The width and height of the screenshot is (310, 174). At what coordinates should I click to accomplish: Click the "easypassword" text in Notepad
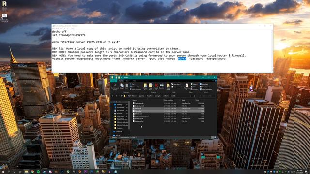[x=216, y=59]
